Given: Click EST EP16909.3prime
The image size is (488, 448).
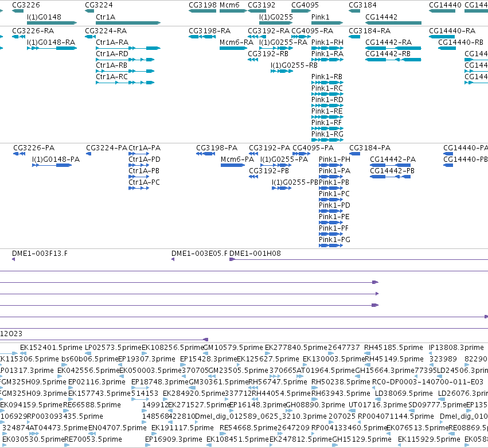Looking at the screenshot, I should pyautogui.click(x=147, y=445).
